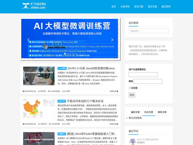
Task: Click comment icon beside 10条评论
Action: point(39,124)
